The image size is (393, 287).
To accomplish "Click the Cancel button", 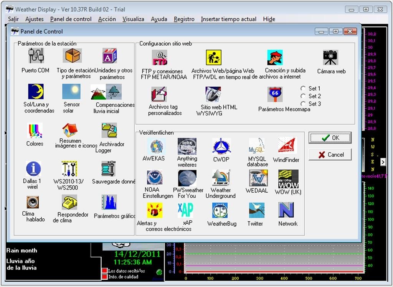I will 330,155.
